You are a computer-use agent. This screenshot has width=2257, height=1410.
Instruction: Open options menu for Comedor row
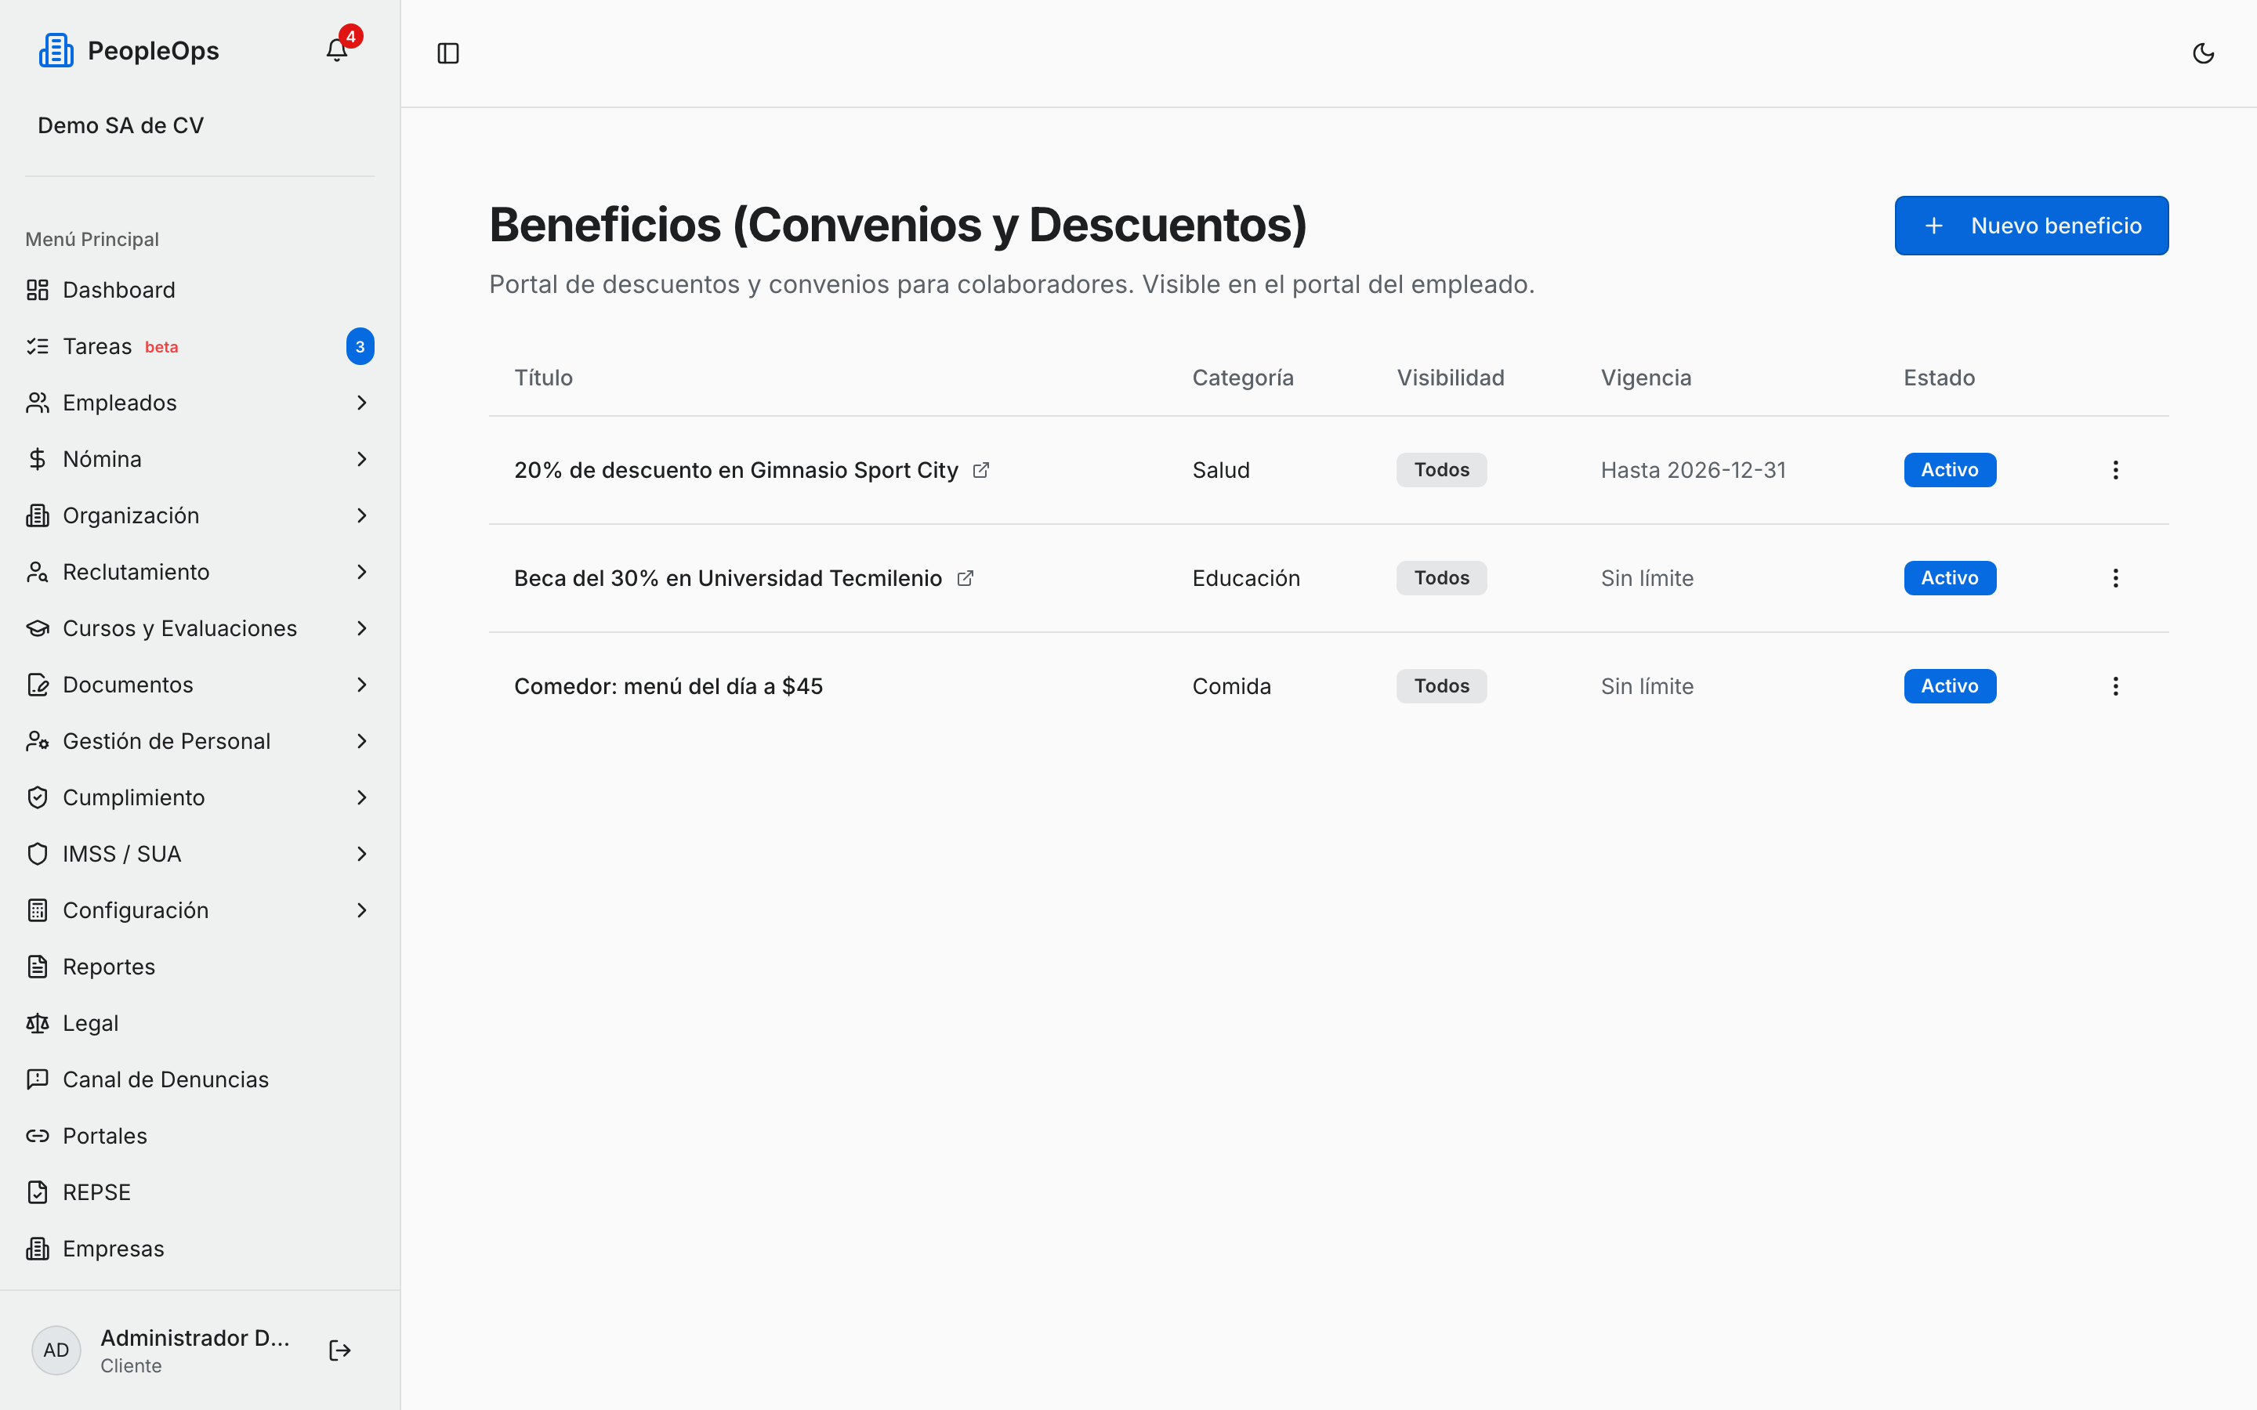coord(2115,686)
